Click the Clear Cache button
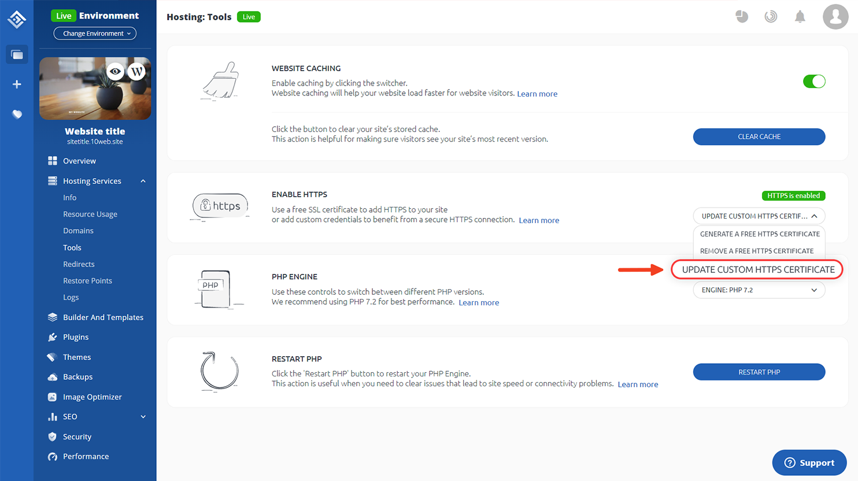The width and height of the screenshot is (858, 481). 759,136
